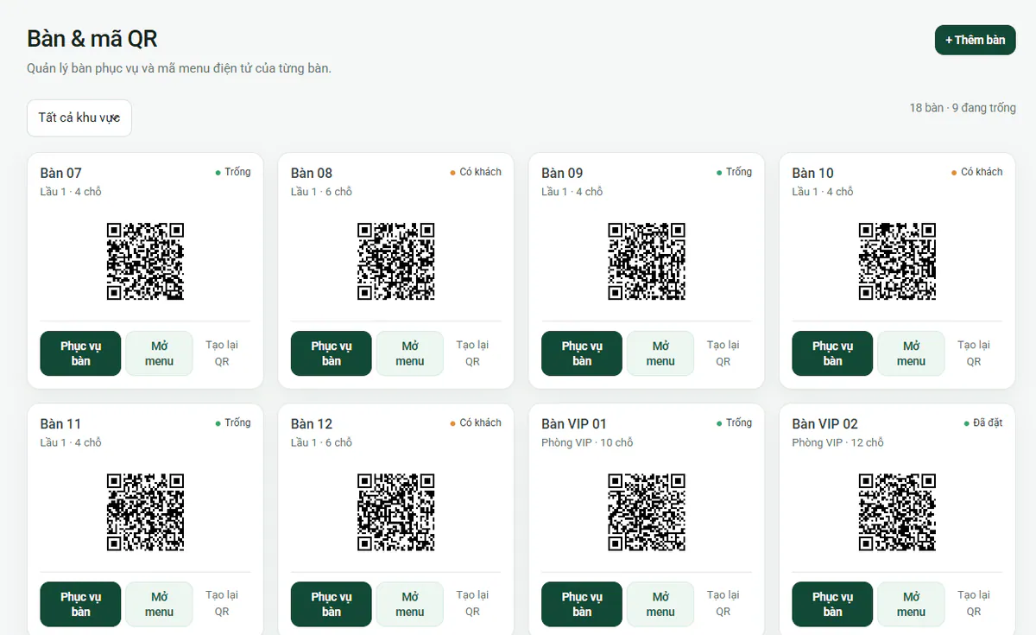The height and width of the screenshot is (635, 1036).
Task: Click the QR code of Bàn 08
Action: 396,261
